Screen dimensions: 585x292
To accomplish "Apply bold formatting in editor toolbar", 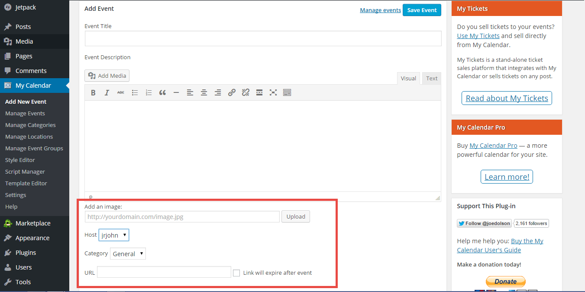I will coord(93,92).
